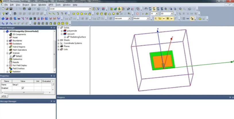234x119 pixels.
Task: Open the XY drawing plane dropdown
Action: 157,13
